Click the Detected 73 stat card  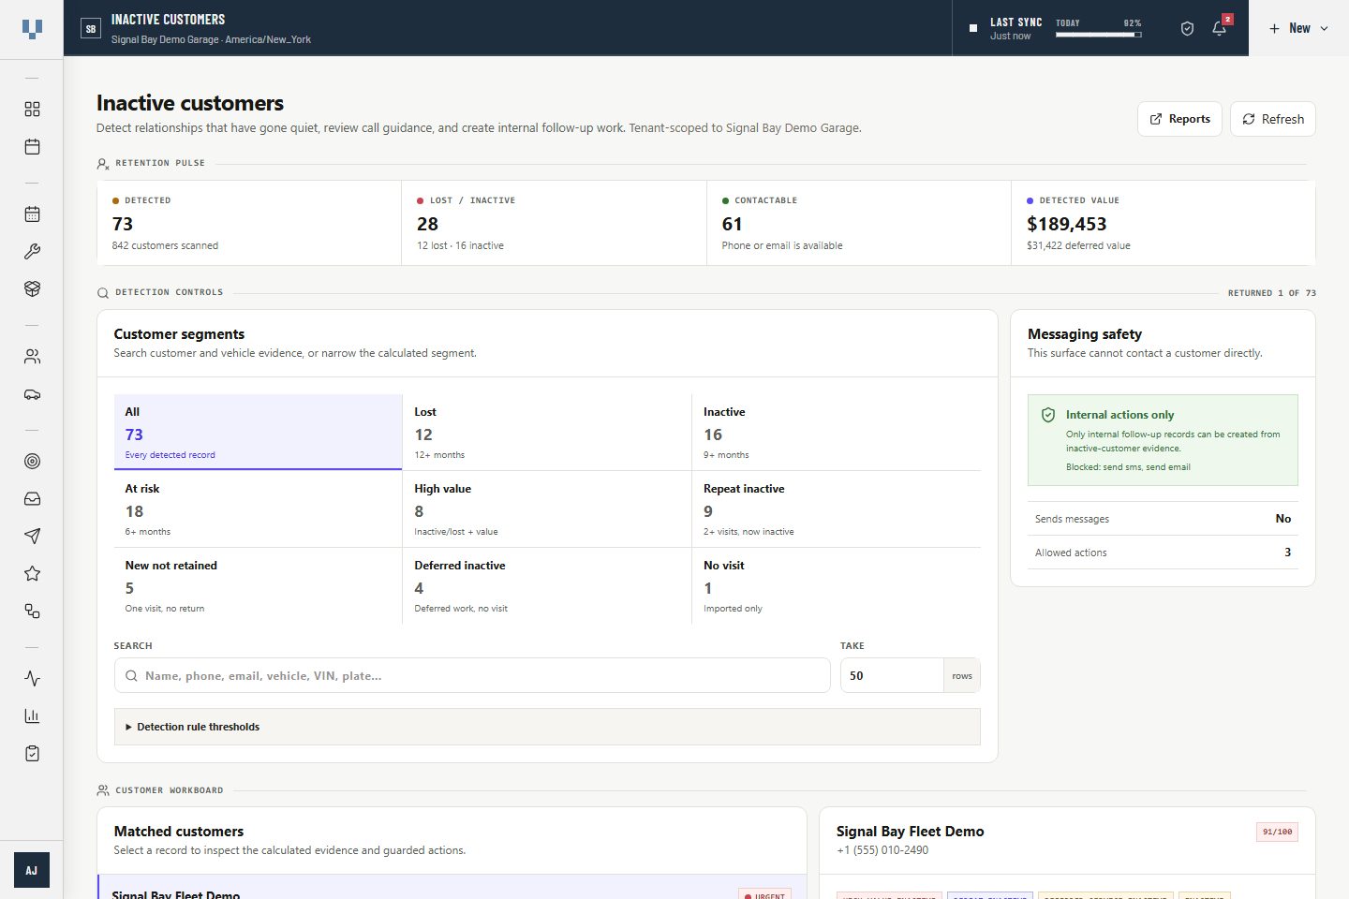249,223
